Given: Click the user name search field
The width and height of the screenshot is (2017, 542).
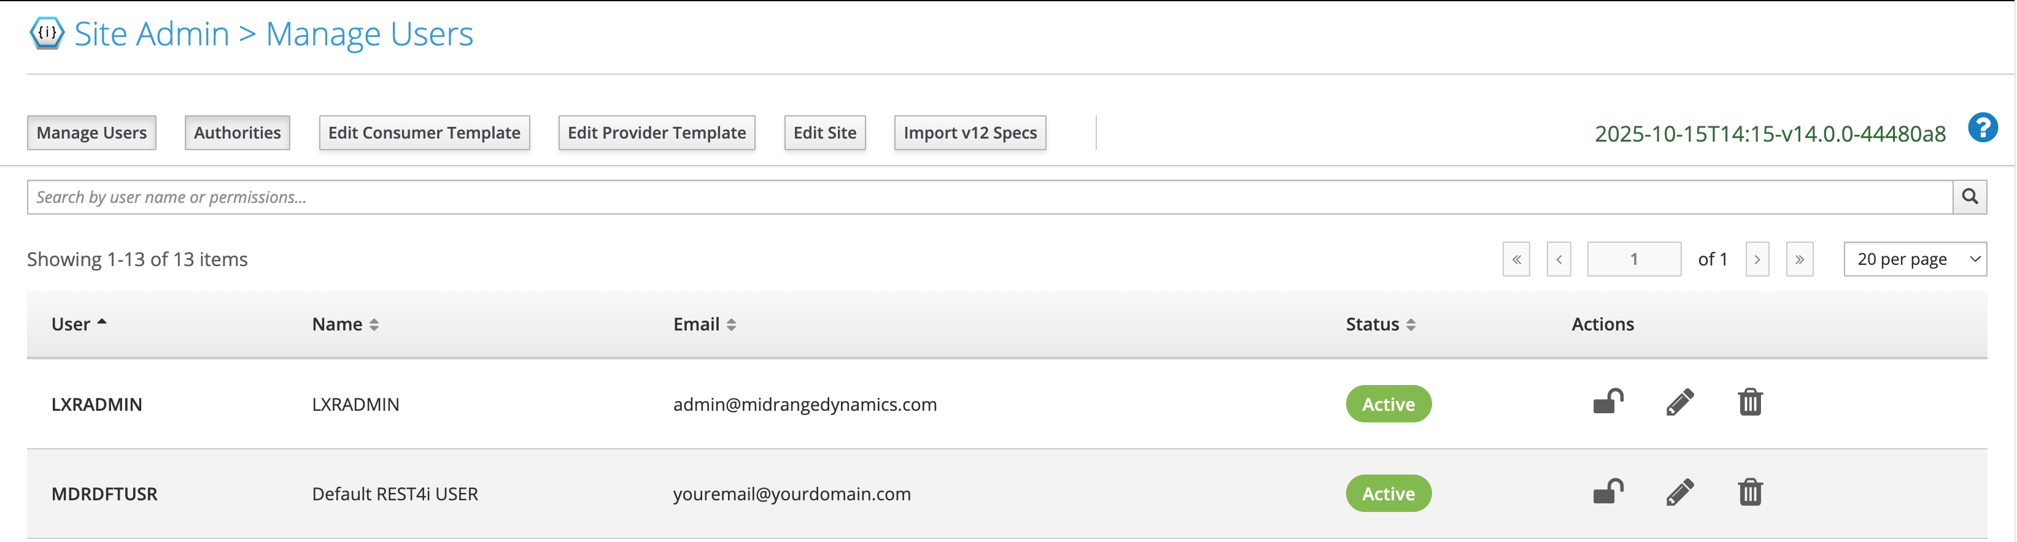Looking at the screenshot, I should 989,197.
